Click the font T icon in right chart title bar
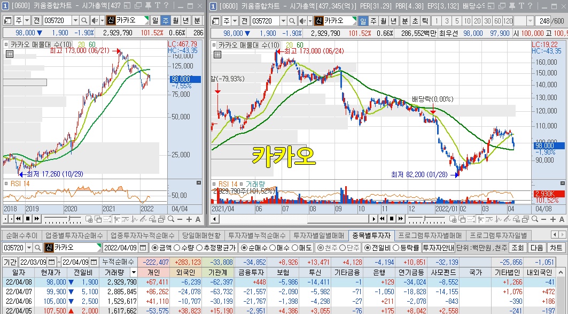Image resolution: width=568 pixels, height=314 pixels. [521, 5]
